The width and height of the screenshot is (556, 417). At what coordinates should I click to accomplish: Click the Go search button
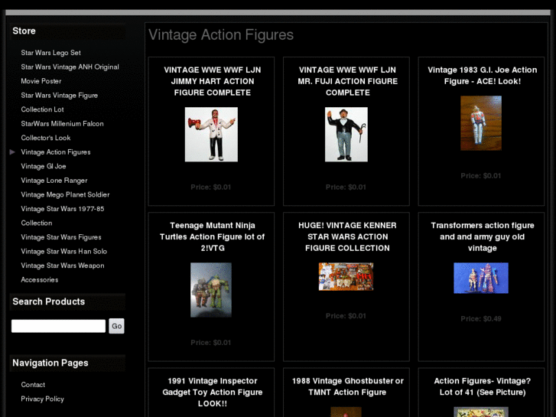[117, 326]
